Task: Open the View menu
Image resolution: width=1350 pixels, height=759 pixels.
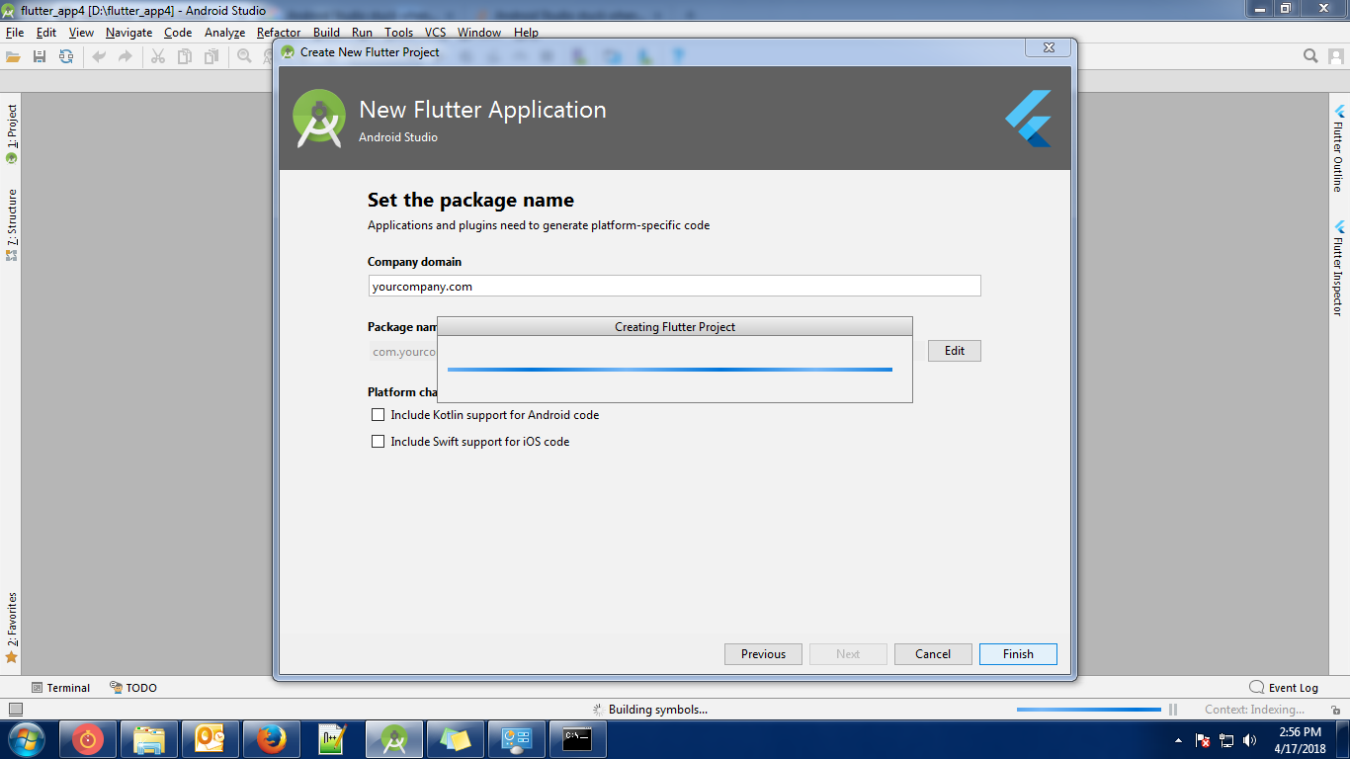Action: click(81, 33)
